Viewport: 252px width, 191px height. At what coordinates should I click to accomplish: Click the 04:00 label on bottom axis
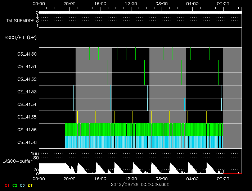click(x=192, y=179)
